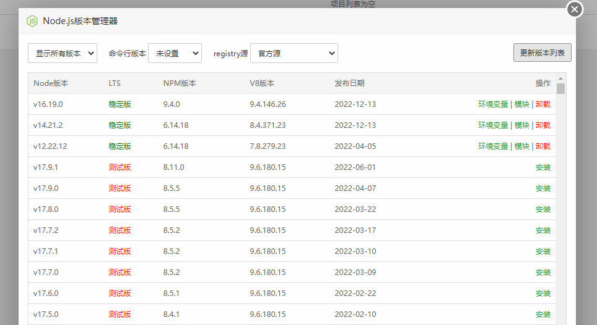
Task: Open 环境变量 for v16.19.0
Action: click(x=493, y=104)
